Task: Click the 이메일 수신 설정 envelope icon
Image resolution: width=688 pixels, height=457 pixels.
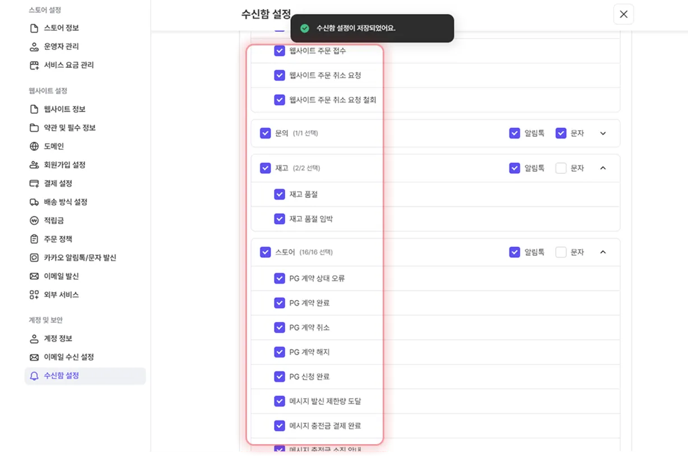Action: (34, 357)
